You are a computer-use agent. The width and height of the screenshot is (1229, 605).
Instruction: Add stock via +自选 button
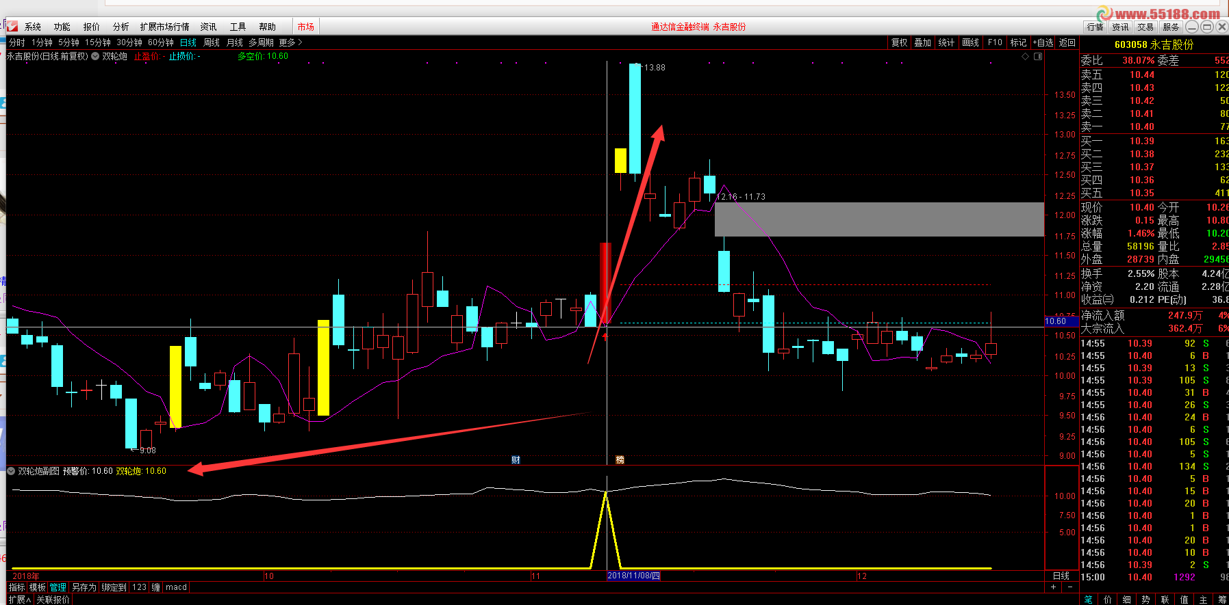point(1043,42)
